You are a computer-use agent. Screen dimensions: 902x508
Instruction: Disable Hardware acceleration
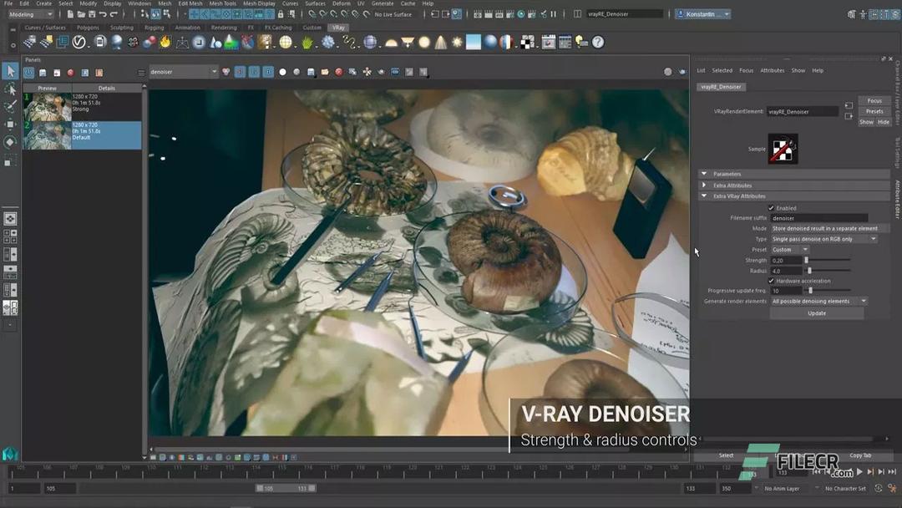click(x=771, y=281)
